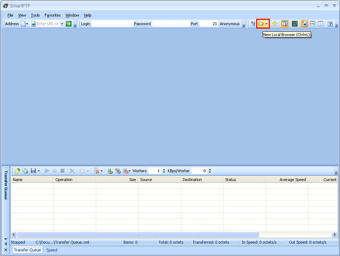Viewport: 340px width, 256px height.
Task: Open the panel menu arrow below Transfer Queue title
Action: [x=6, y=239]
